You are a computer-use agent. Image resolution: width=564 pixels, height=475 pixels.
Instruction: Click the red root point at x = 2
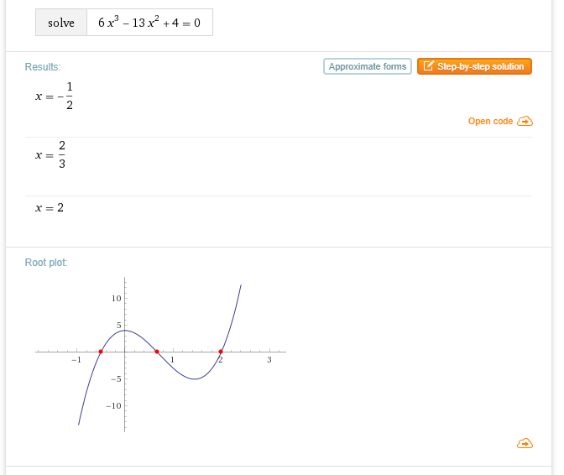[221, 352]
